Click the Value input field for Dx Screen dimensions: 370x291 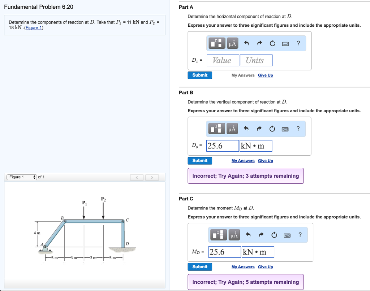point(223,60)
